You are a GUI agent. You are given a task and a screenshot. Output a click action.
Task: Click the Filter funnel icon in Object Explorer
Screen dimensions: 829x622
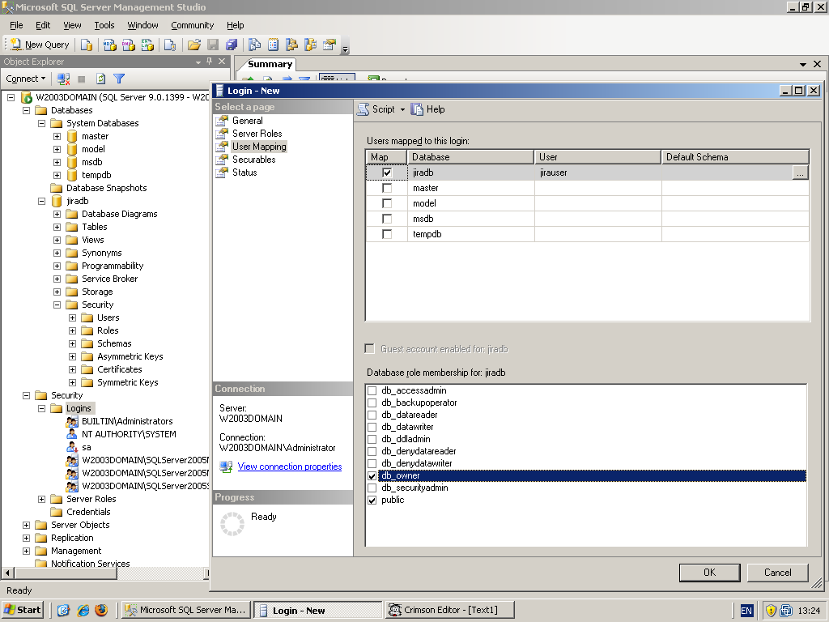pos(119,79)
